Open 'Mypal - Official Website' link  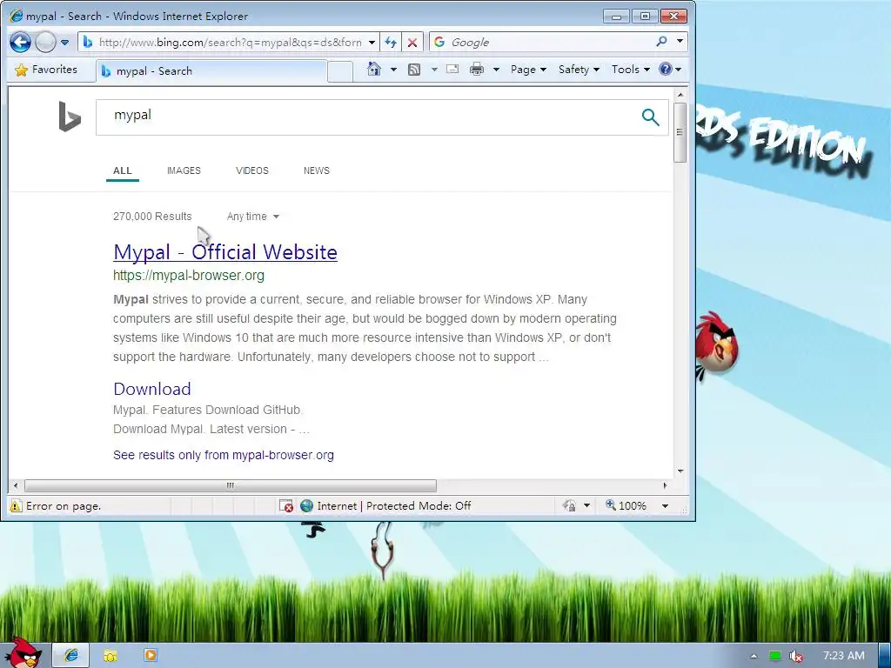[225, 252]
